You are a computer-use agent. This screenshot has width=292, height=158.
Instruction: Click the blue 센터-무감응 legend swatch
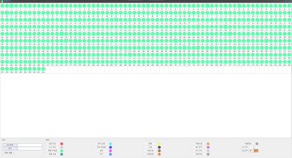point(110,147)
